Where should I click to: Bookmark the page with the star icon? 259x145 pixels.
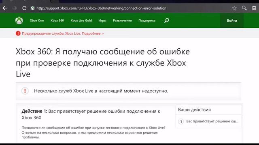[x=234, y=8]
